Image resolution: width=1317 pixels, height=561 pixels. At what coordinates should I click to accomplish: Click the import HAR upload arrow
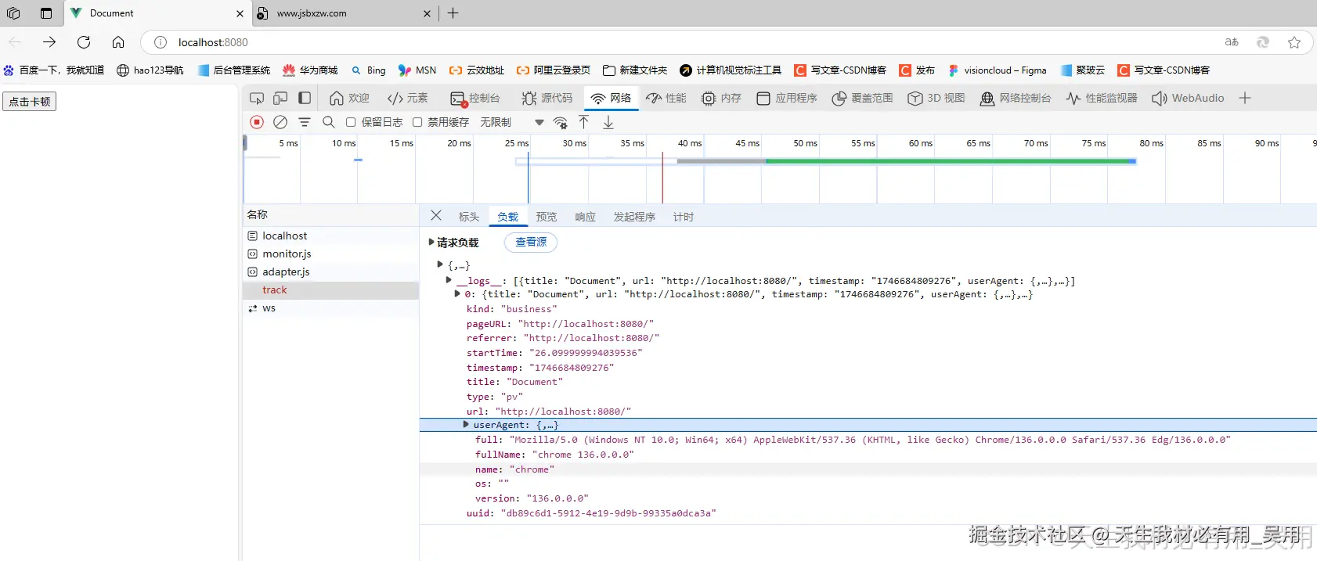[x=584, y=122]
